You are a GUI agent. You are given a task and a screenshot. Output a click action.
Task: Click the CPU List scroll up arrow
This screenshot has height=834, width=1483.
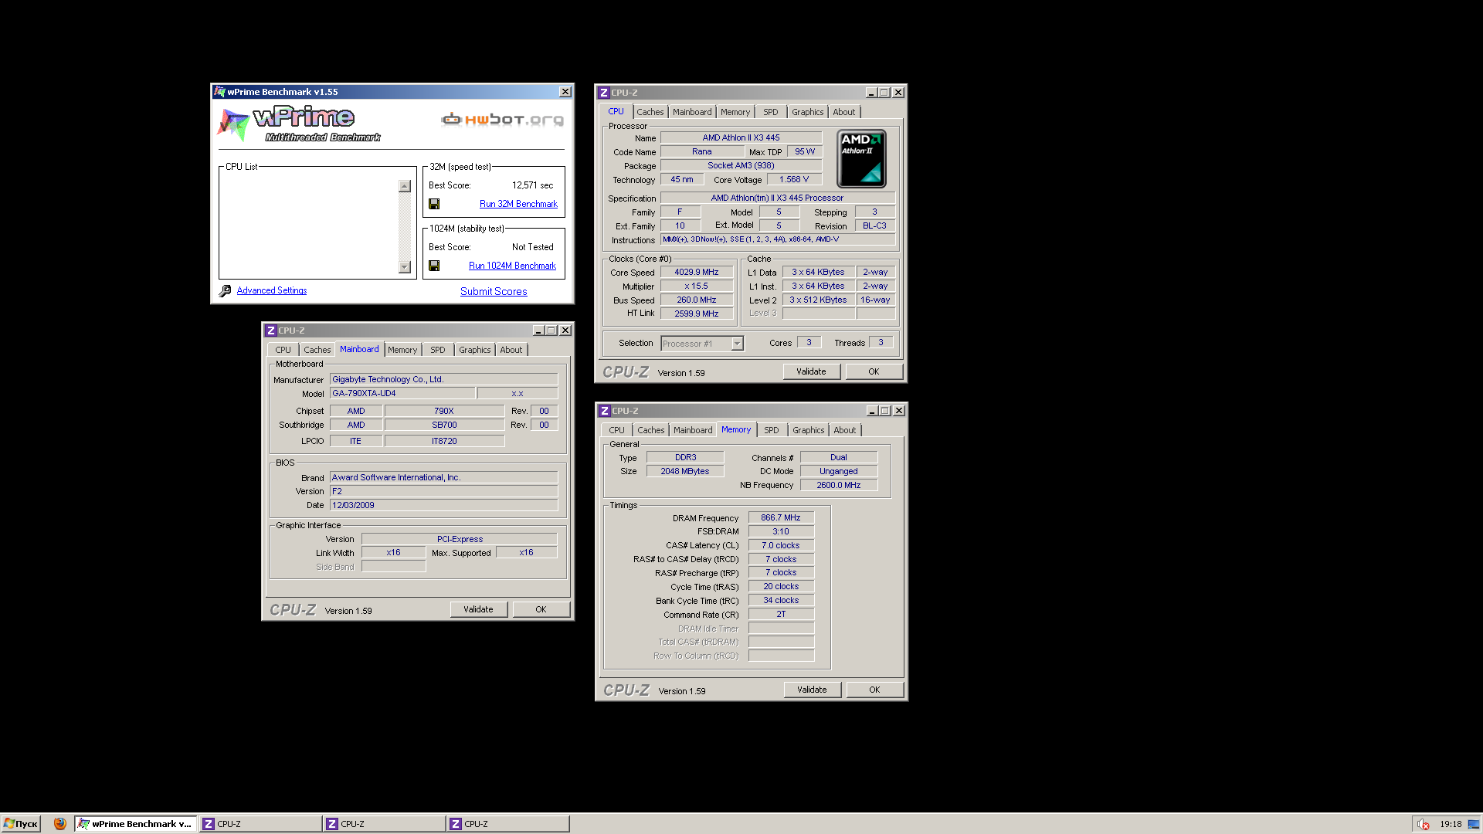pos(405,186)
